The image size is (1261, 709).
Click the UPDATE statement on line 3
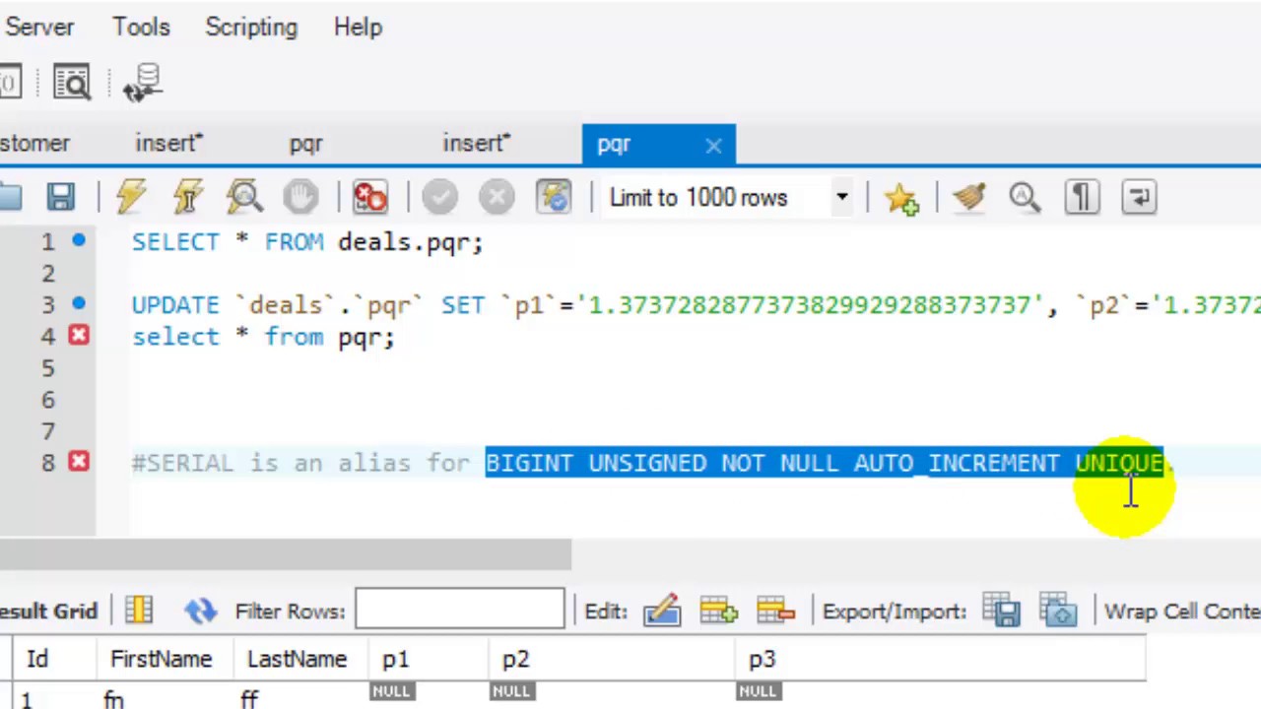coord(696,305)
